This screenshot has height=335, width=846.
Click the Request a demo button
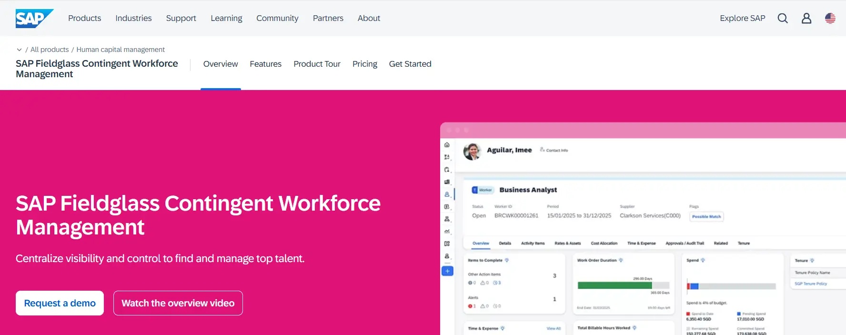(60, 303)
